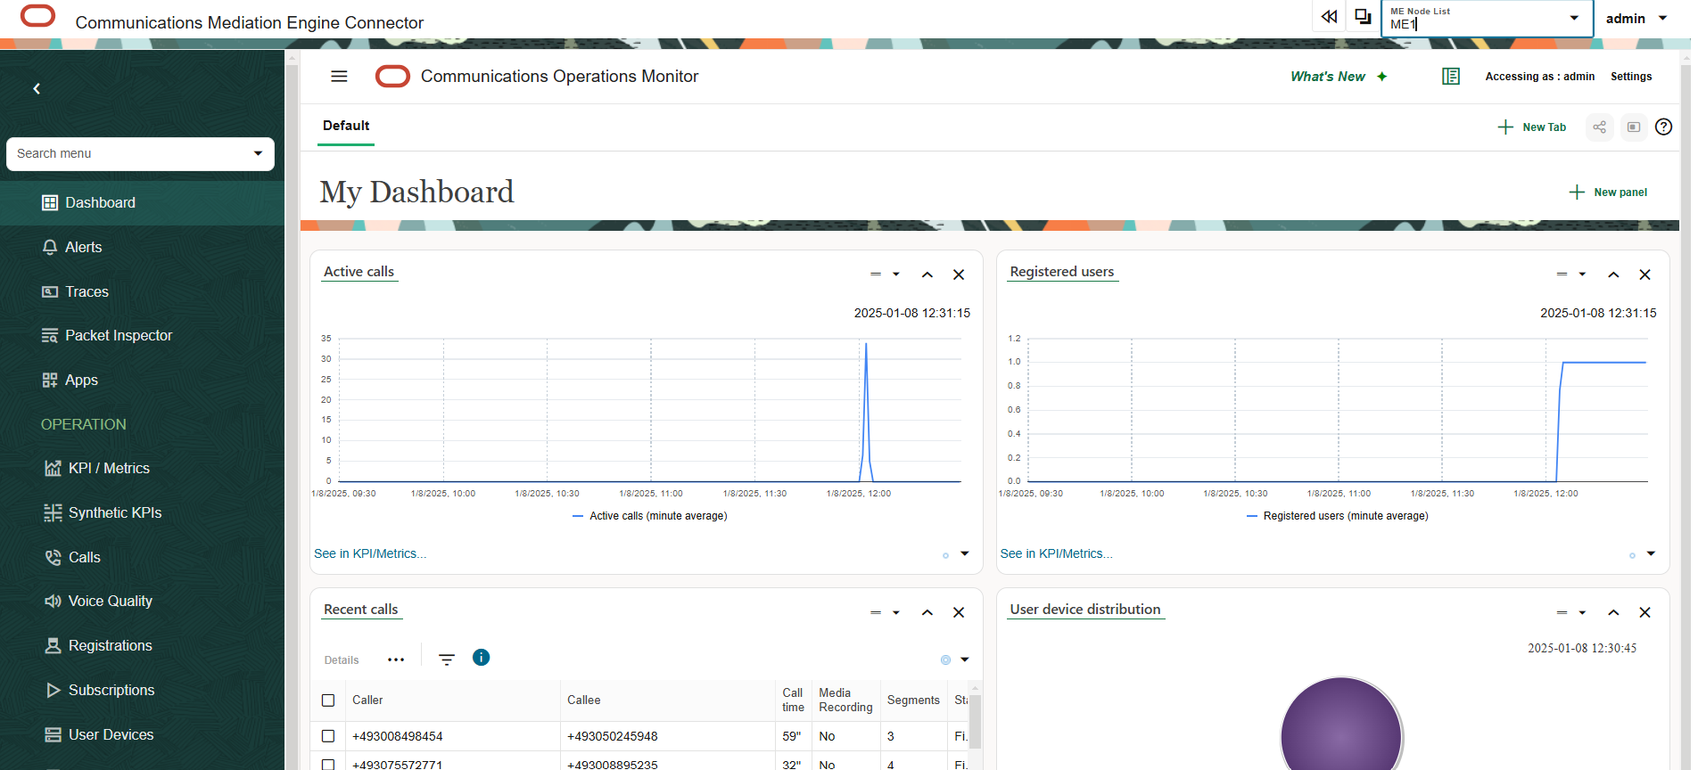
Task: Click the Oracle logo next to Operations Monitor
Action: (392, 77)
